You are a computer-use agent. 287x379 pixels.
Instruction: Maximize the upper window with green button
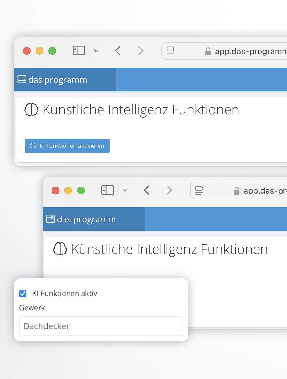click(x=52, y=51)
